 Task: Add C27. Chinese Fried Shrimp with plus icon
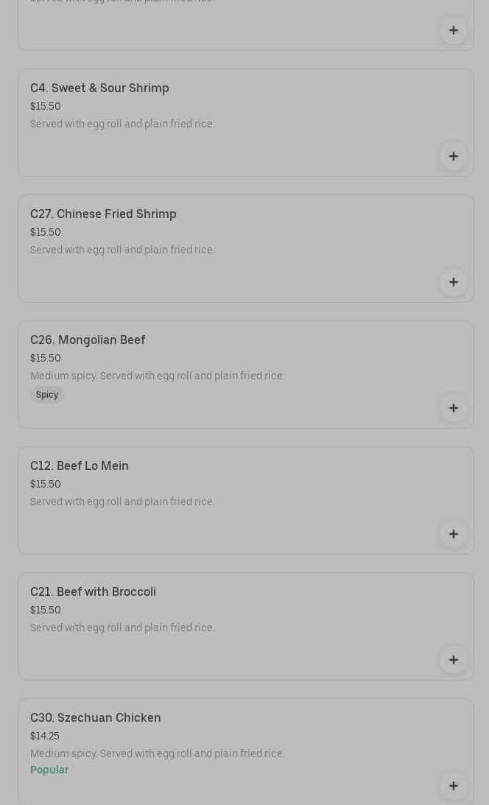[x=453, y=282]
